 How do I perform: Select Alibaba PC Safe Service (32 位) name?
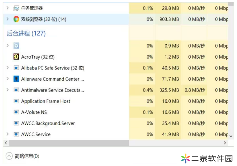53,68
